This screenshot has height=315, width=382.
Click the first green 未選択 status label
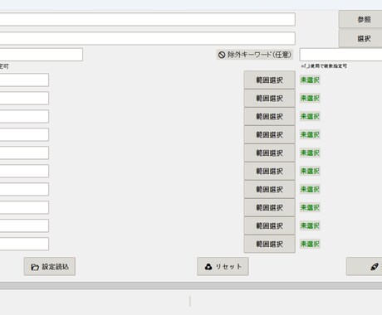[310, 80]
